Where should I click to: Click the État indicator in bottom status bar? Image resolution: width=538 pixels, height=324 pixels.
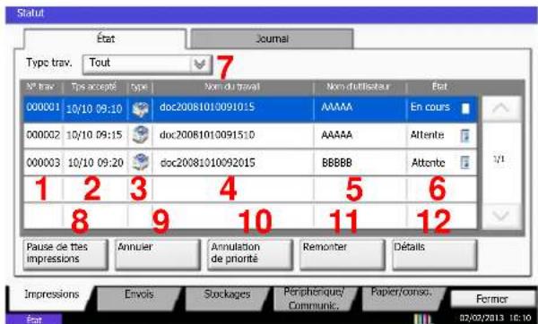34,320
